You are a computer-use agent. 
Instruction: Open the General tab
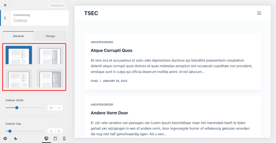pos(18,36)
